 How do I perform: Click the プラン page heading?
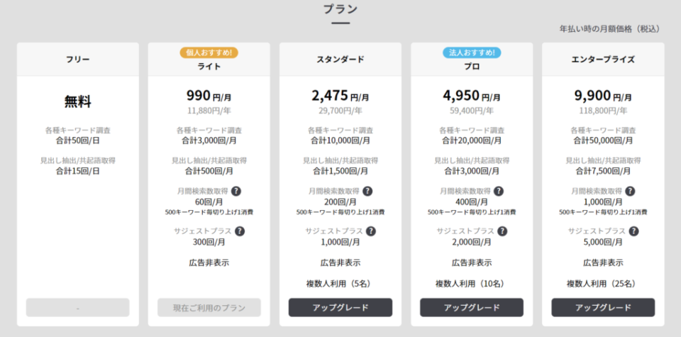340,9
